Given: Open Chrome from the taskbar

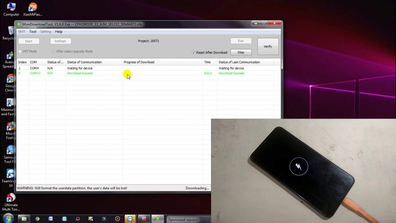Looking at the screenshot, I should (x=37, y=219).
